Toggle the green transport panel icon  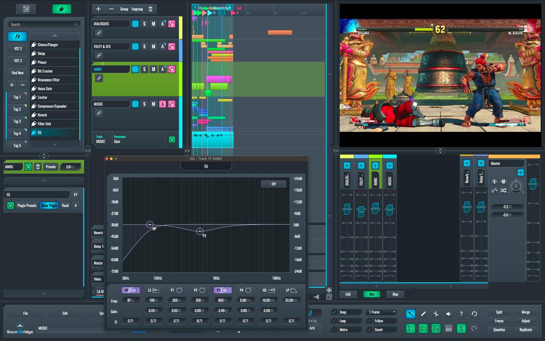point(461,328)
